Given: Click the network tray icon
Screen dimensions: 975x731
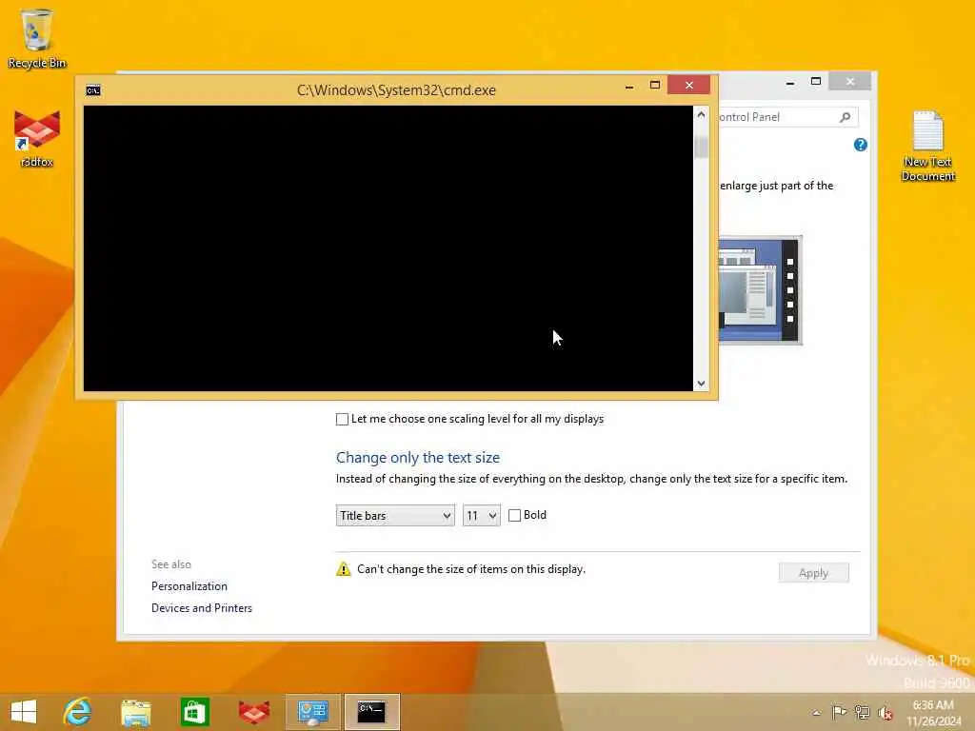Looking at the screenshot, I should (863, 712).
